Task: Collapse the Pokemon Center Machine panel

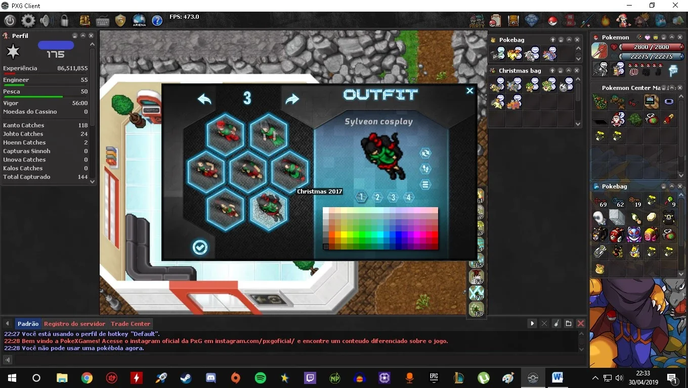Action: point(672,88)
